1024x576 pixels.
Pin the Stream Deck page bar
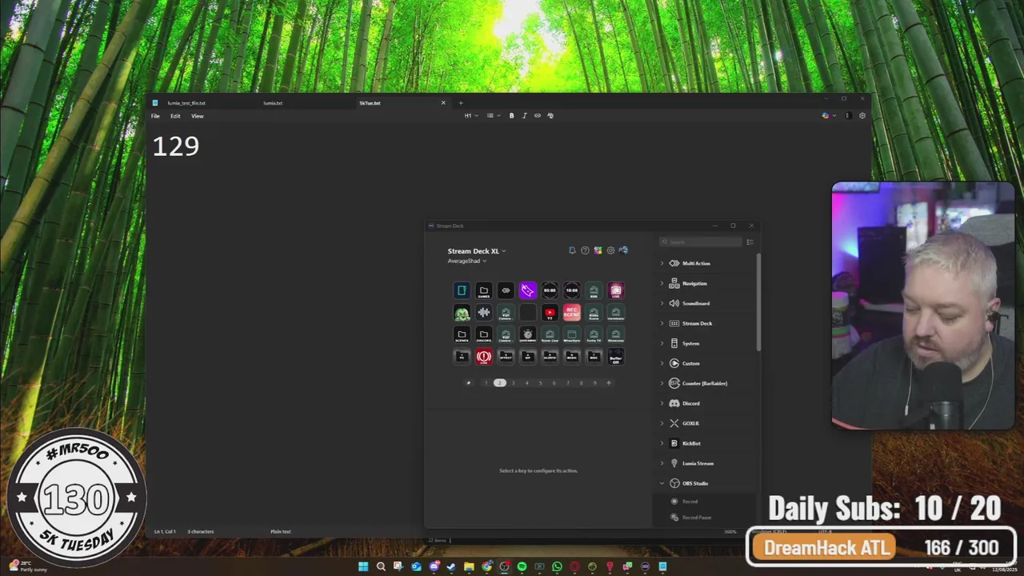click(x=469, y=383)
